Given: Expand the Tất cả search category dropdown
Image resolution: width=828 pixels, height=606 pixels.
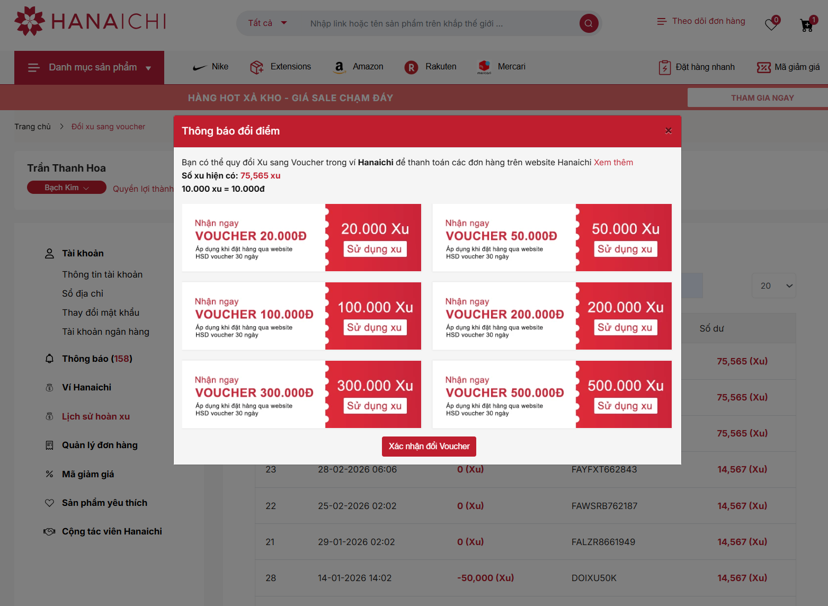Looking at the screenshot, I should point(268,23).
